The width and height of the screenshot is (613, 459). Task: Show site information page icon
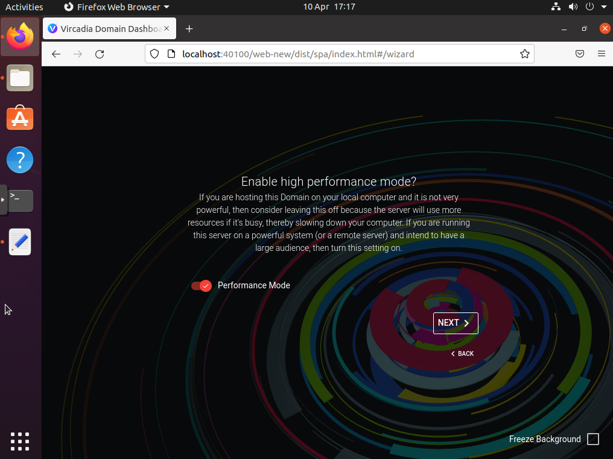[x=171, y=54]
